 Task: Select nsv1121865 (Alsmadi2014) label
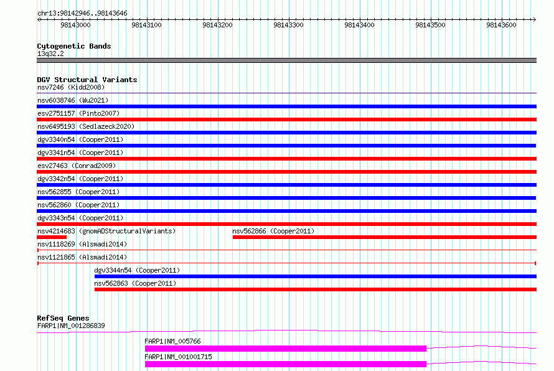[82, 257]
